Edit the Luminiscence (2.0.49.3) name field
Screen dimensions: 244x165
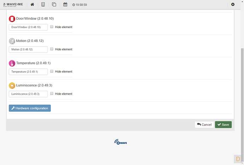click(28, 94)
